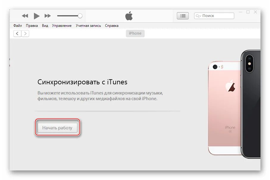
Task: Go back using the left chevron
Action: (x=17, y=33)
